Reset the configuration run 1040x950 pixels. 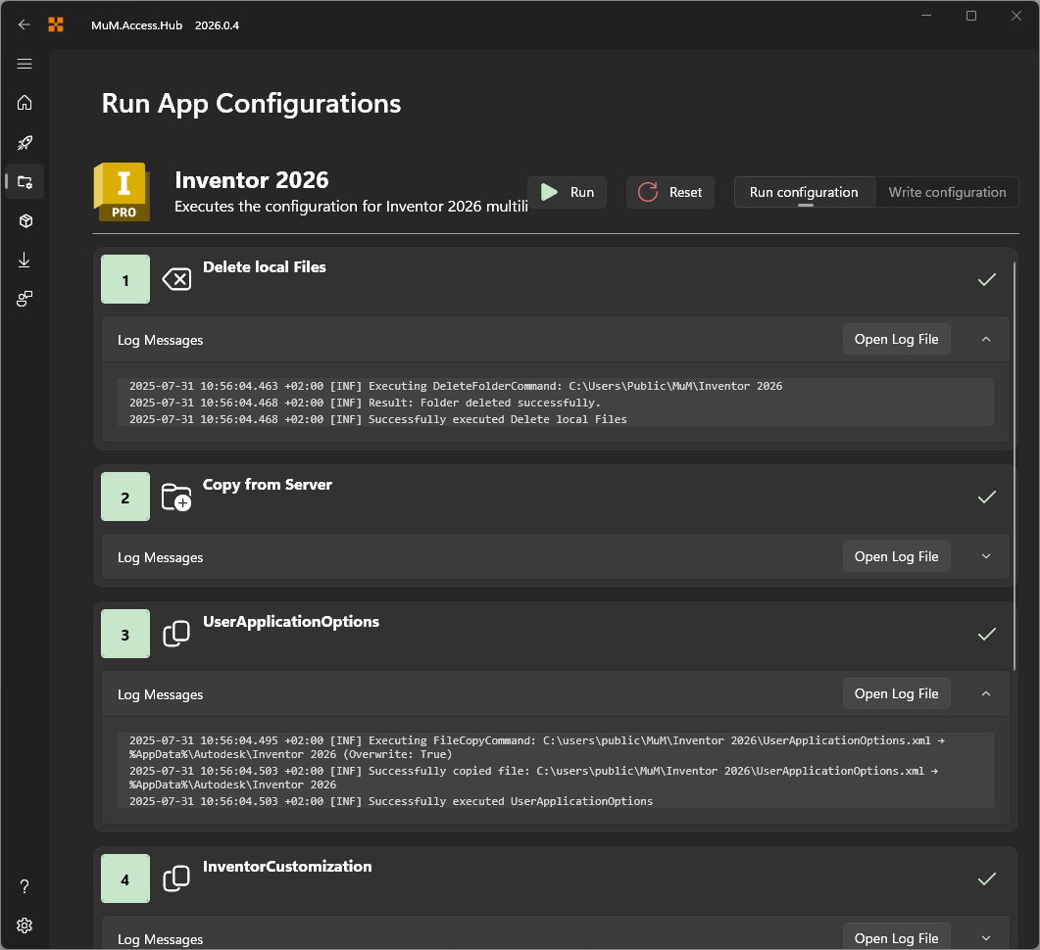click(669, 192)
